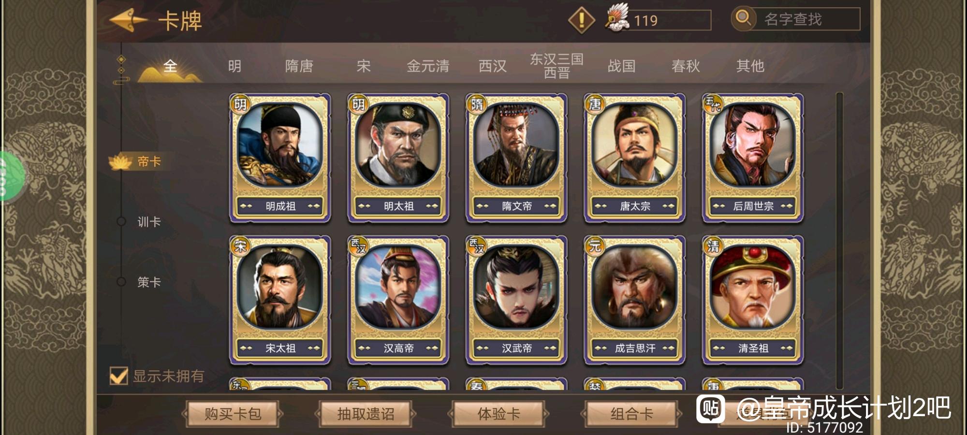Click the card list vertical scrollbar

tap(839, 240)
